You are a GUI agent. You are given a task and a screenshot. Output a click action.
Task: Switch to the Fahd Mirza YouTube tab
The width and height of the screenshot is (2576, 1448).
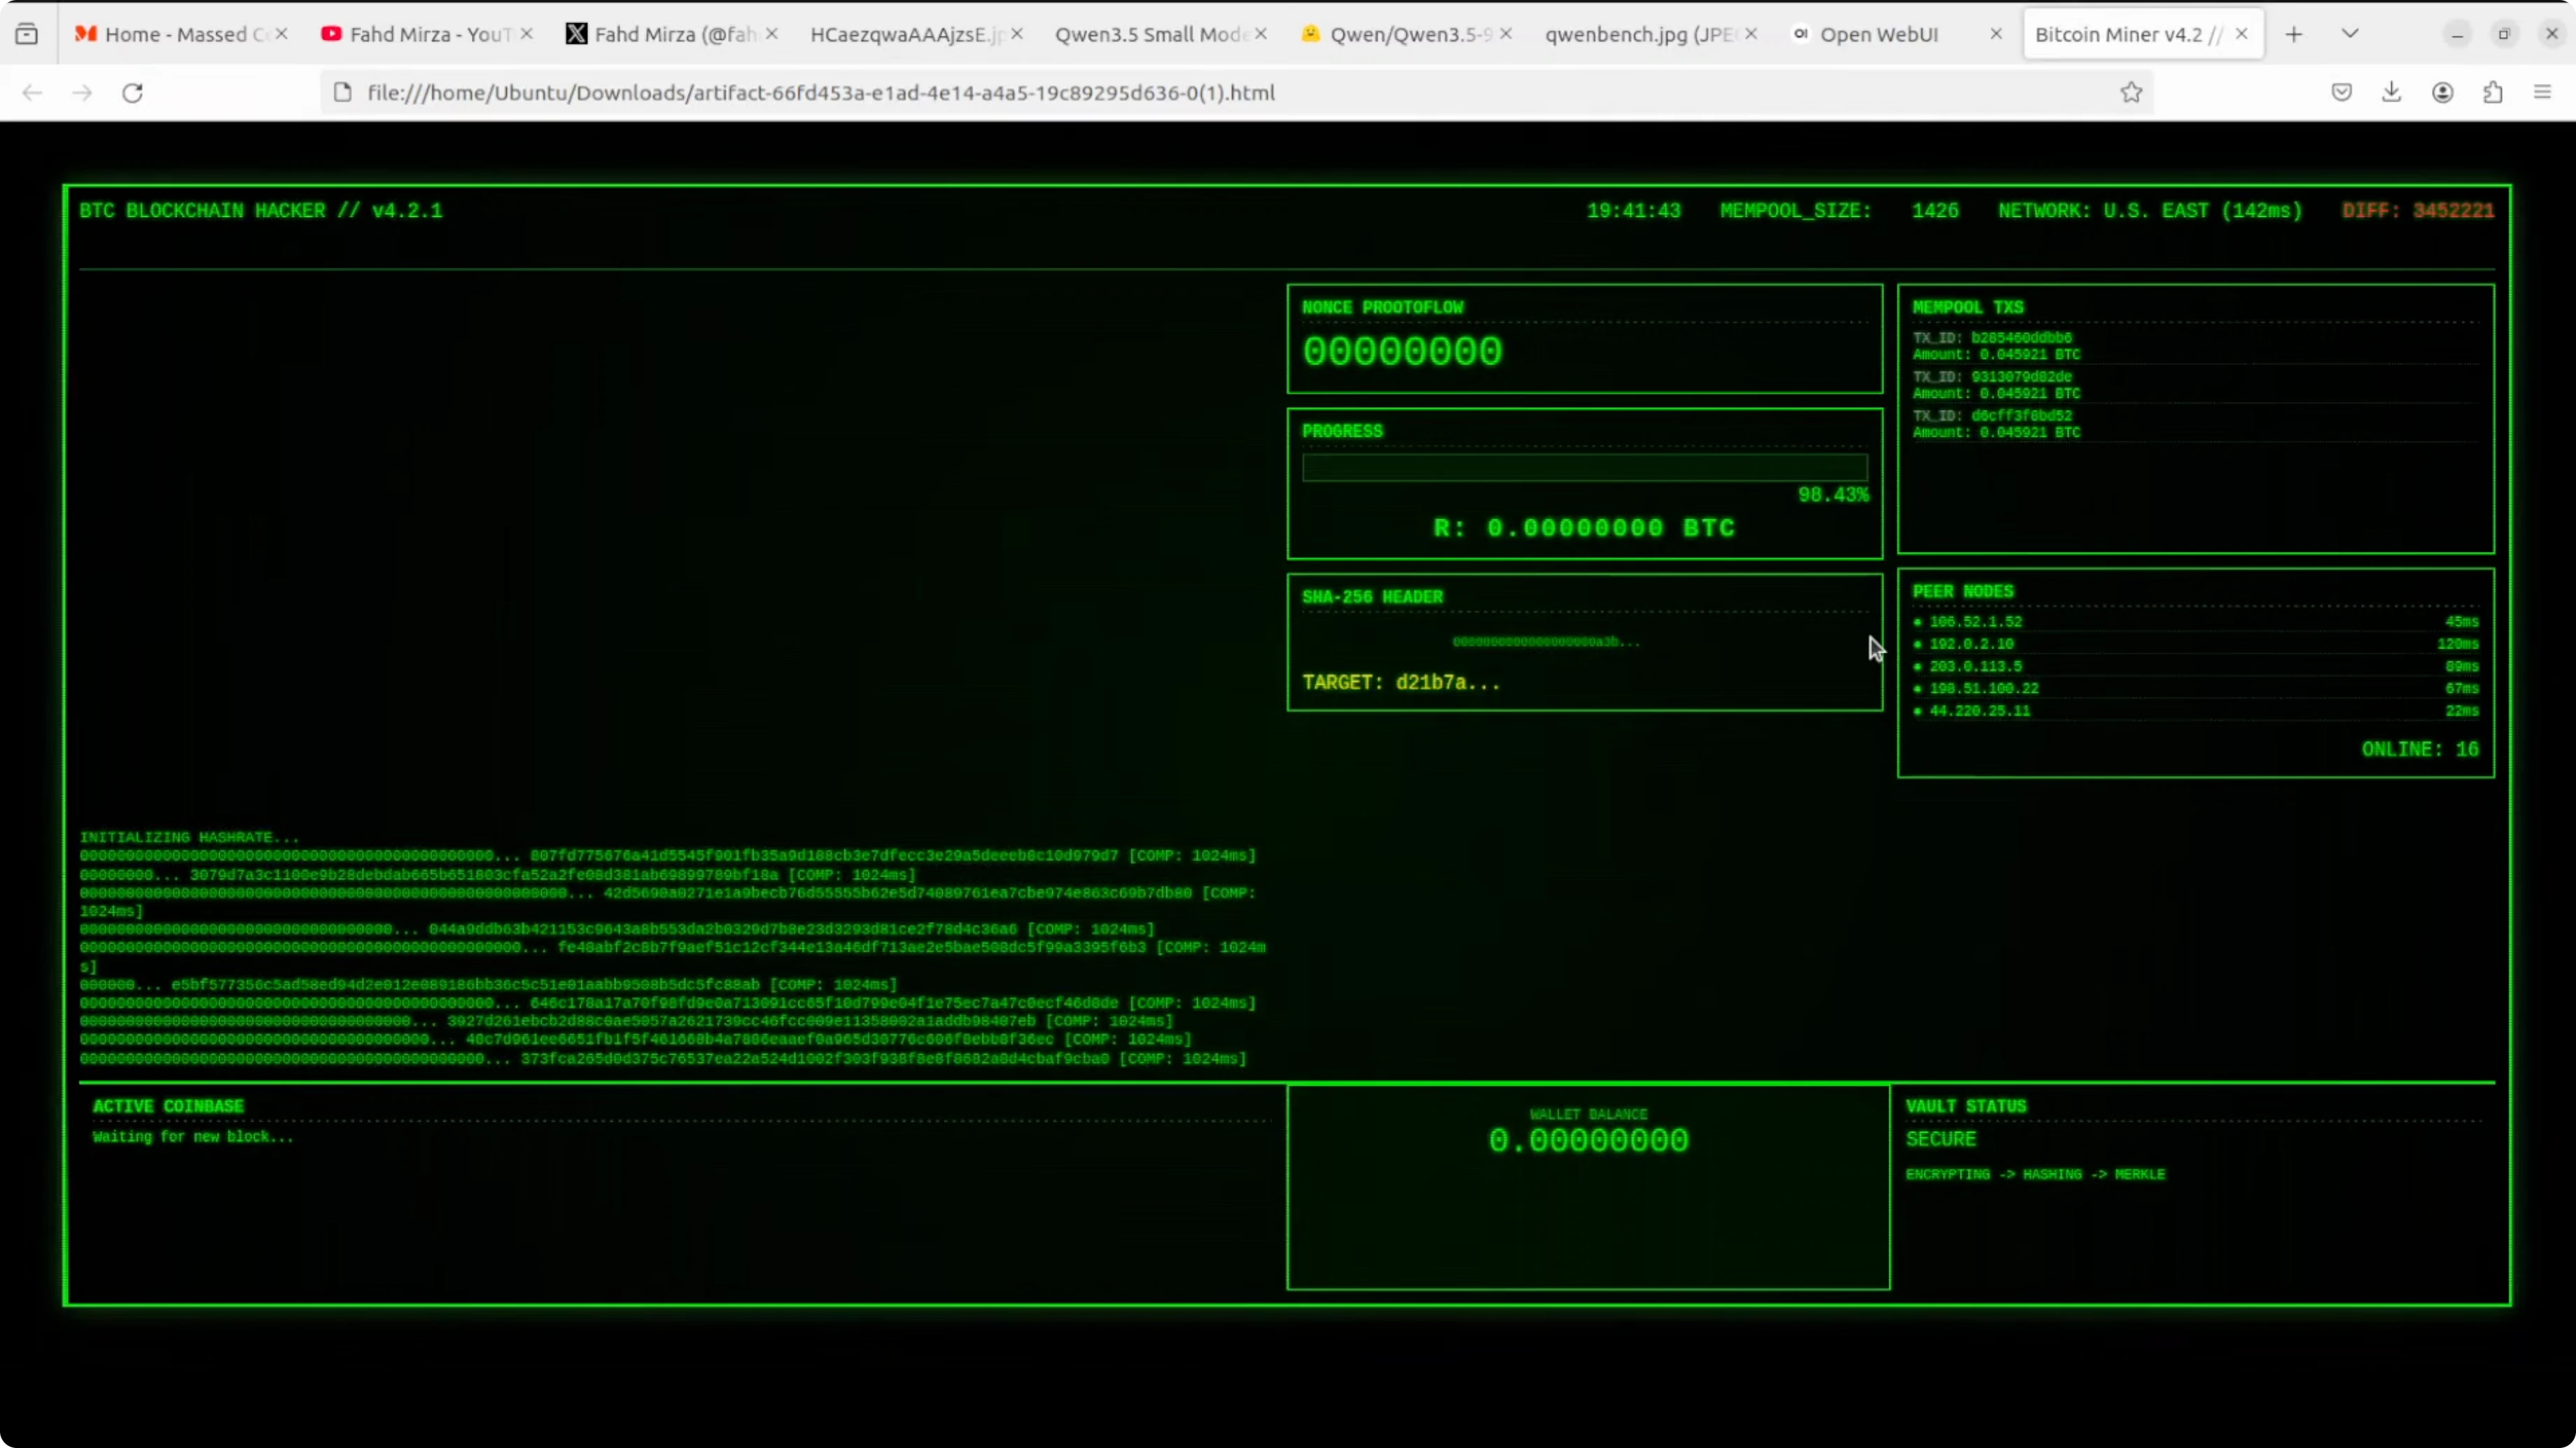pos(429,34)
